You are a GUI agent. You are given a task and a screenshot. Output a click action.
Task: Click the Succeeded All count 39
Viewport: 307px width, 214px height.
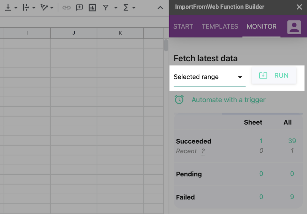pyautogui.click(x=292, y=141)
